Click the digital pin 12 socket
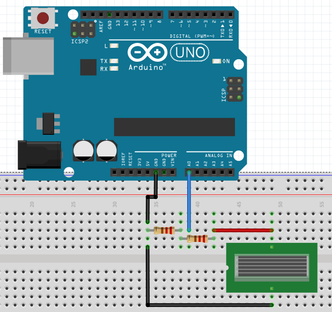The width and height of the screenshot is (332, 312). pyautogui.click(x=126, y=15)
